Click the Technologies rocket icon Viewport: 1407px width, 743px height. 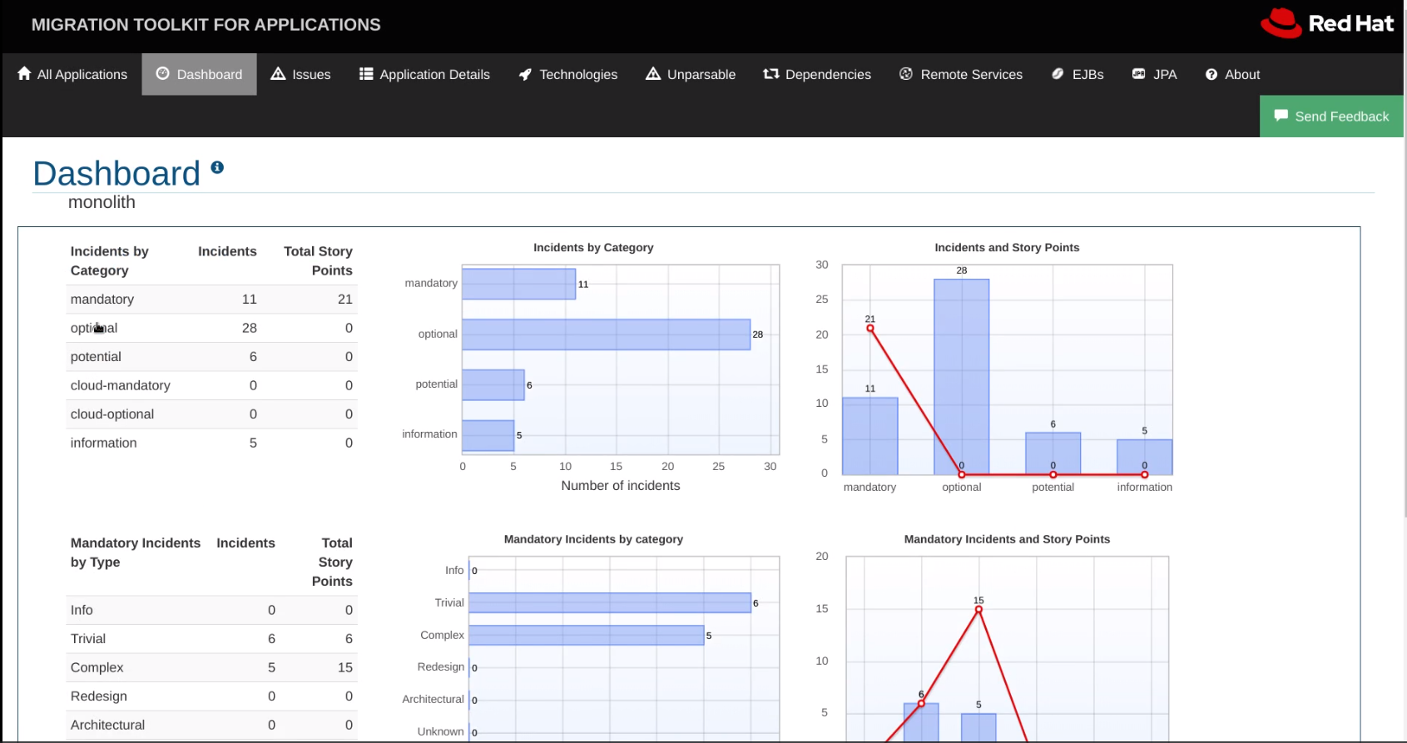tap(525, 74)
